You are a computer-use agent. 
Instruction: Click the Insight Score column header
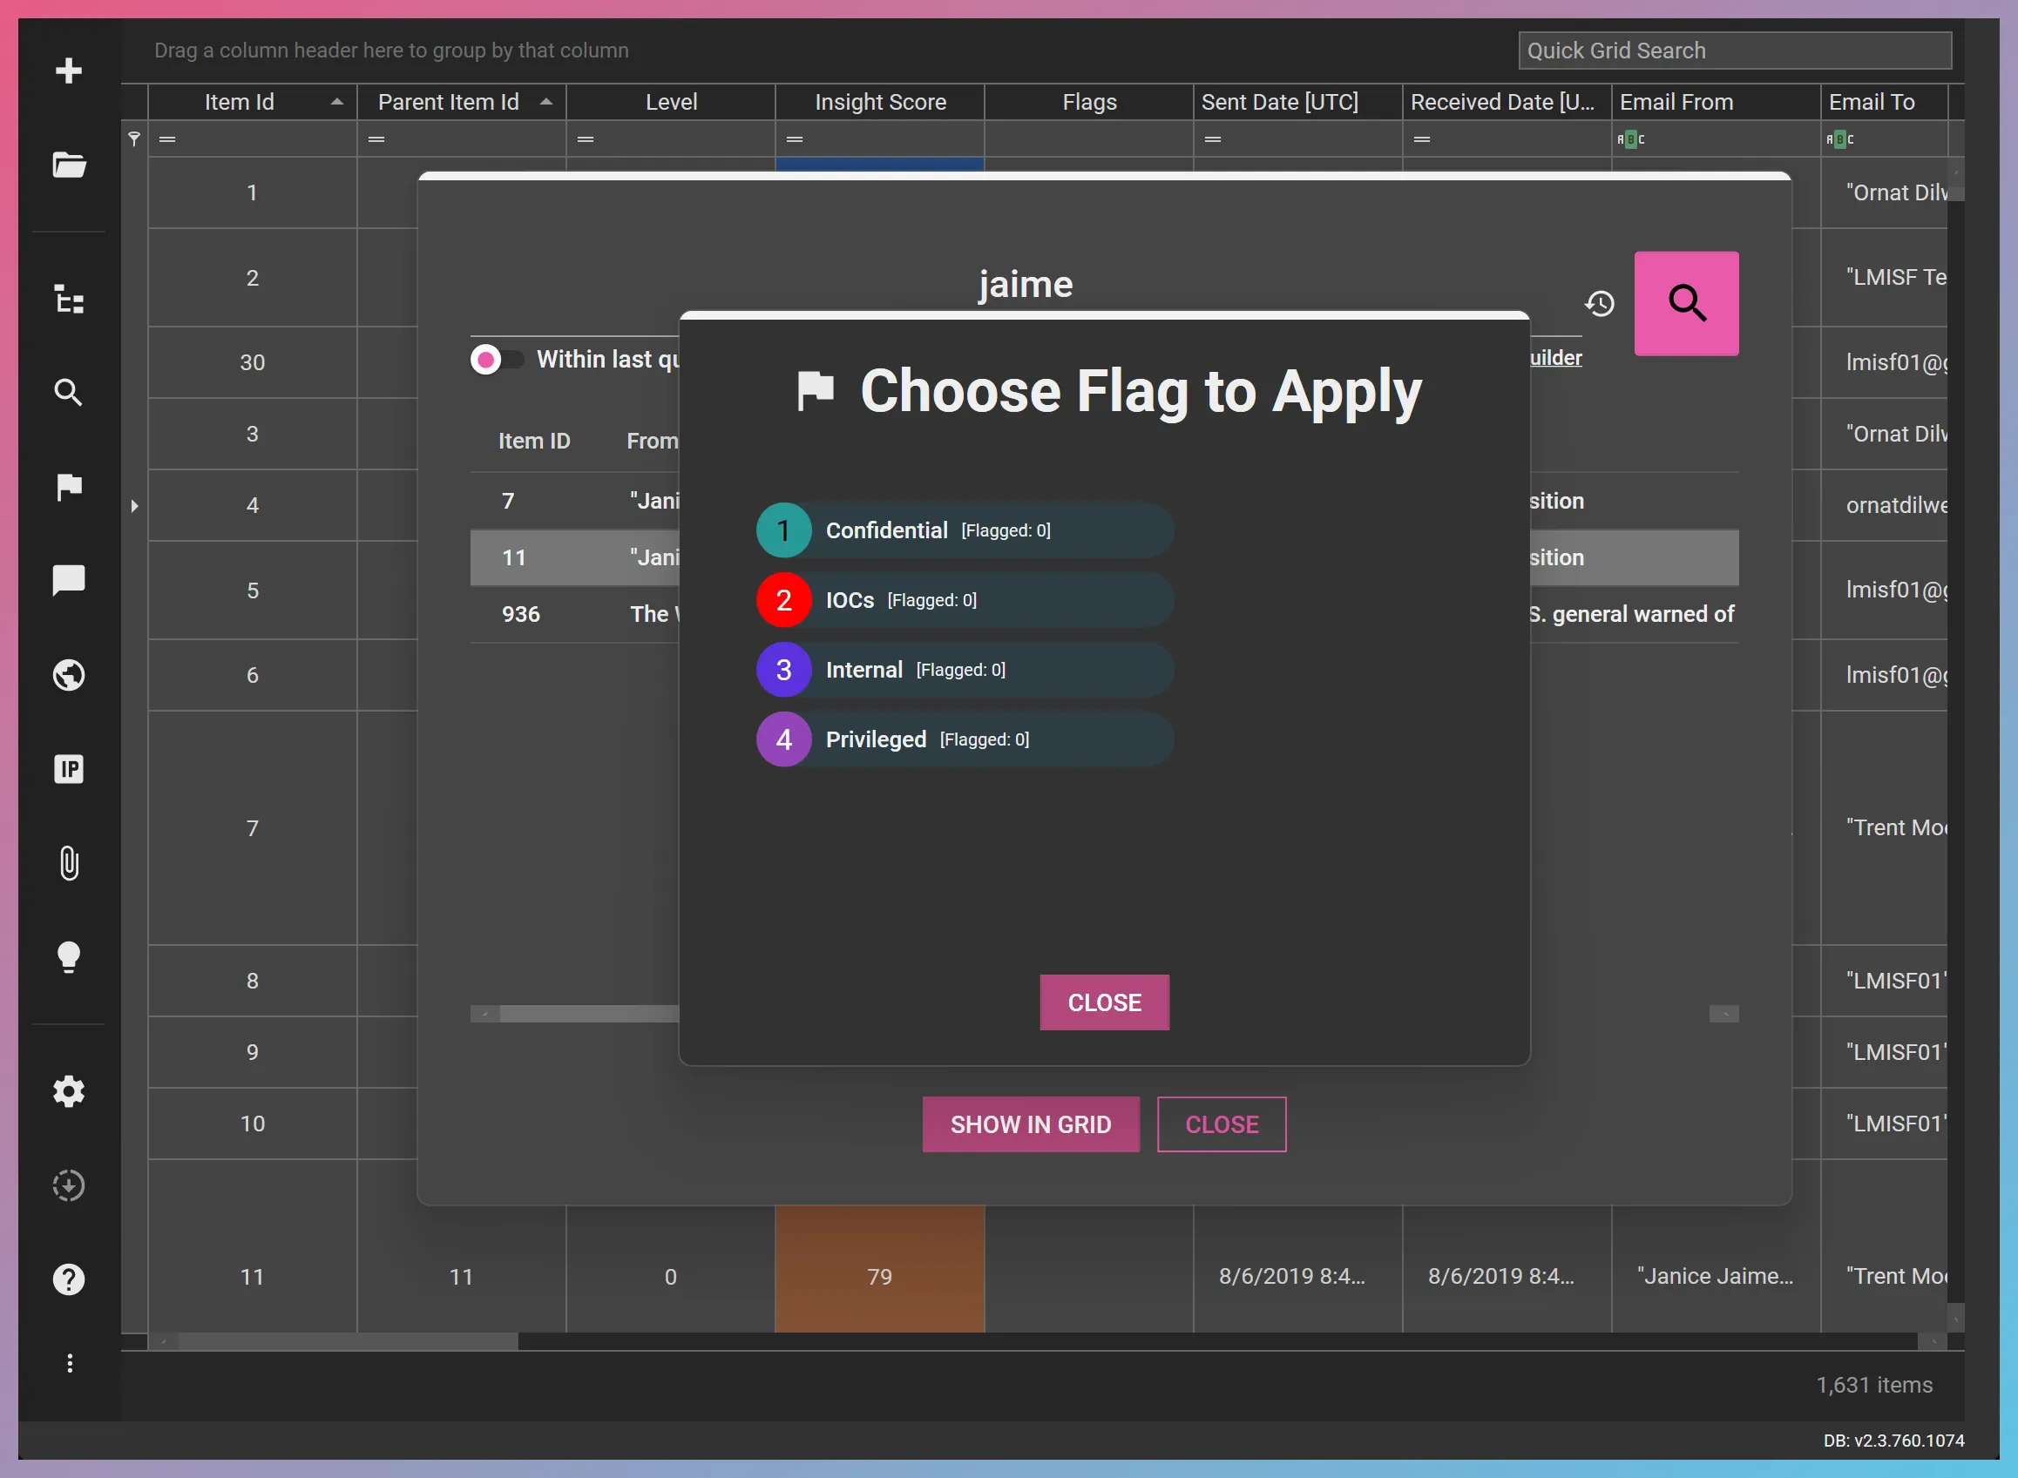880,102
